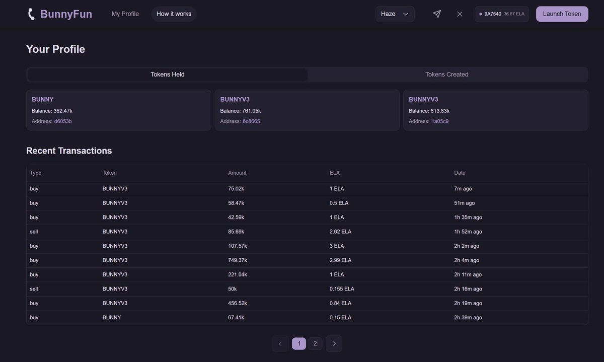The width and height of the screenshot is (604, 362).
Task: Switch to Tokens Created tab
Action: 447,75
